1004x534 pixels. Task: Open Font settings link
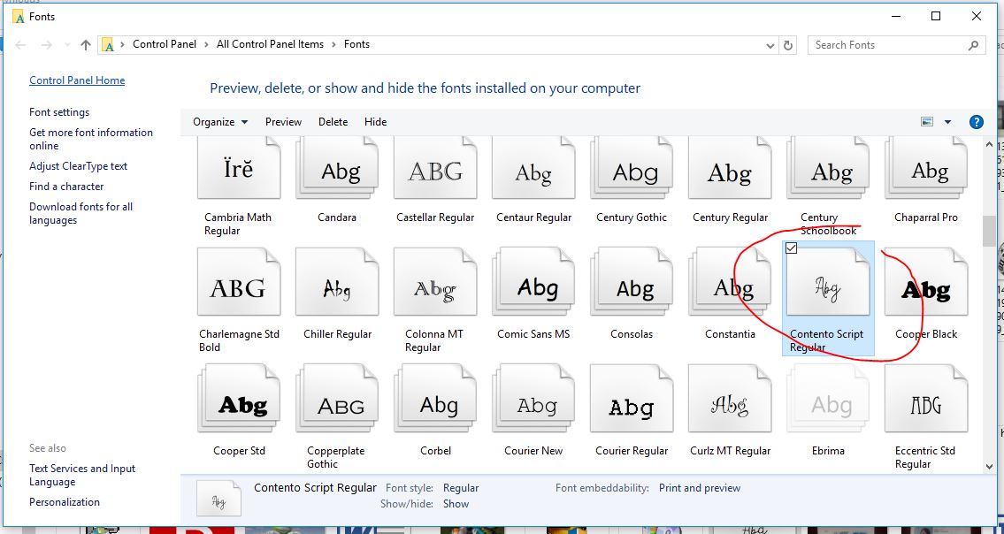coord(59,112)
